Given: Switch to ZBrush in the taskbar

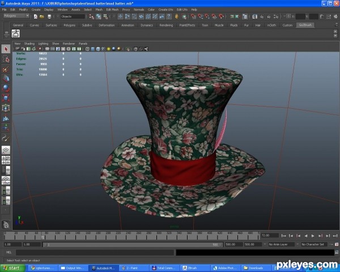Looking at the screenshot, I should 195,268.
